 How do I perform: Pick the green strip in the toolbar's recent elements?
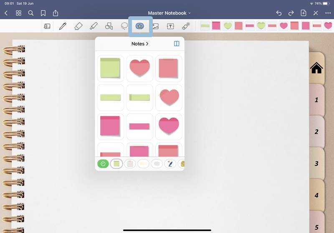(x=205, y=26)
